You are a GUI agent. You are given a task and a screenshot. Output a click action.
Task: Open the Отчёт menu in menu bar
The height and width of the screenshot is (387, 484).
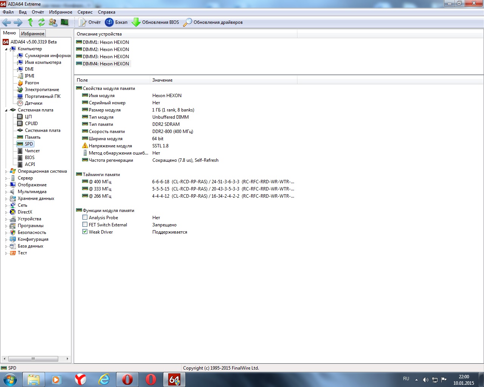click(x=38, y=12)
